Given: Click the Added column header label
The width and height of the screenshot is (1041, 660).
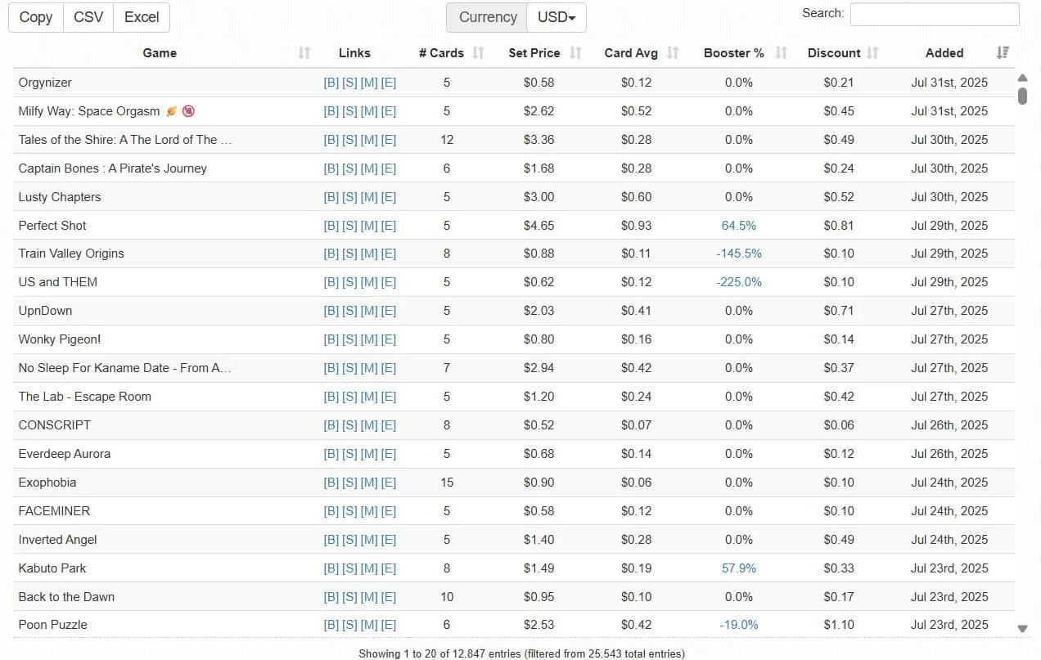Looking at the screenshot, I should 944,53.
